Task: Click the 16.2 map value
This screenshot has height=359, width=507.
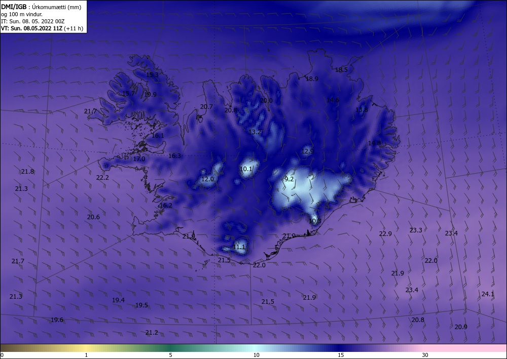Action: (166, 205)
